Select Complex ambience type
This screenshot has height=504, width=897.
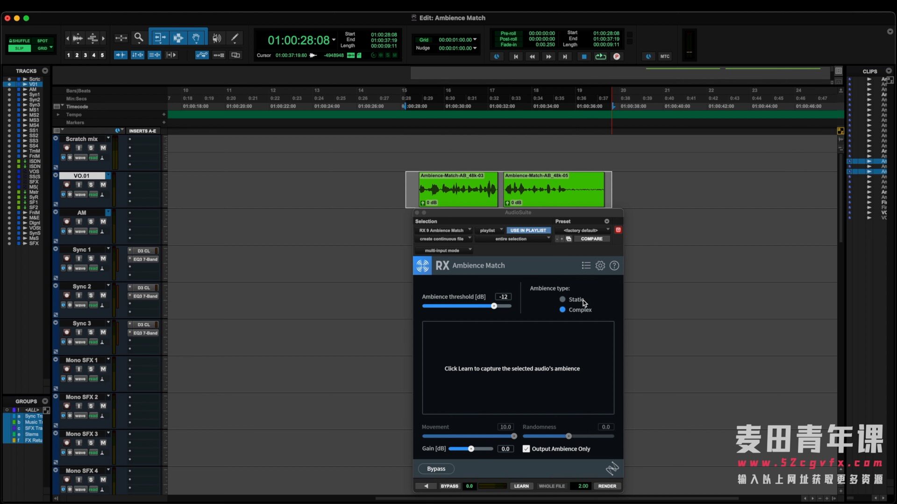[x=562, y=310]
